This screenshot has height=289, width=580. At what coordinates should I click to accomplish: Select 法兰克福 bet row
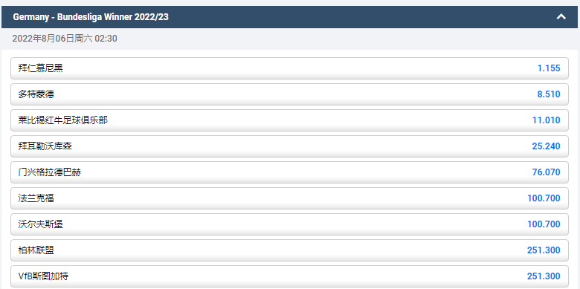point(290,198)
